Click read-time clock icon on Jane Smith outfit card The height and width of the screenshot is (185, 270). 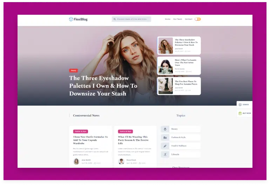(x=95, y=163)
